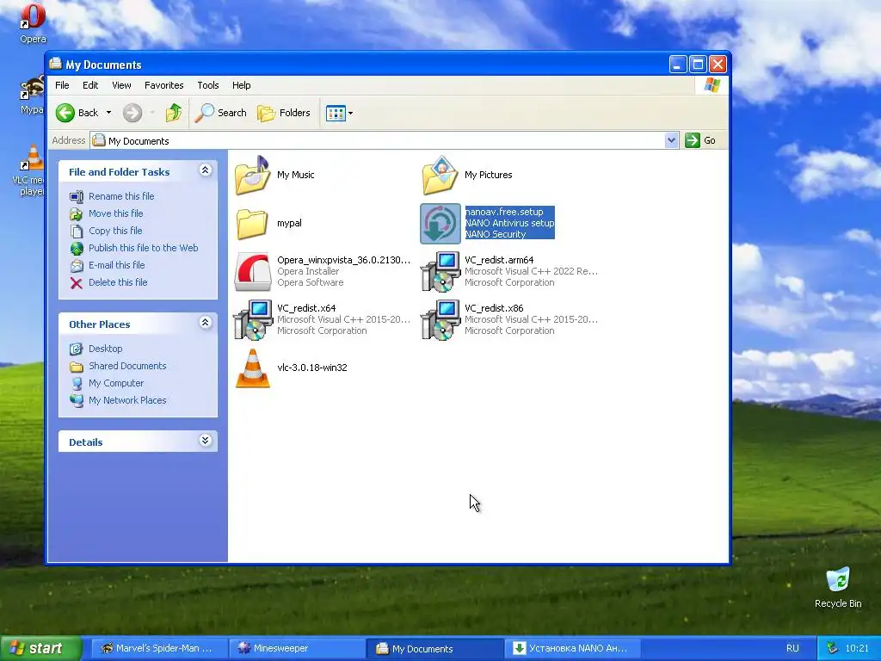Click Copy this file link

click(115, 231)
